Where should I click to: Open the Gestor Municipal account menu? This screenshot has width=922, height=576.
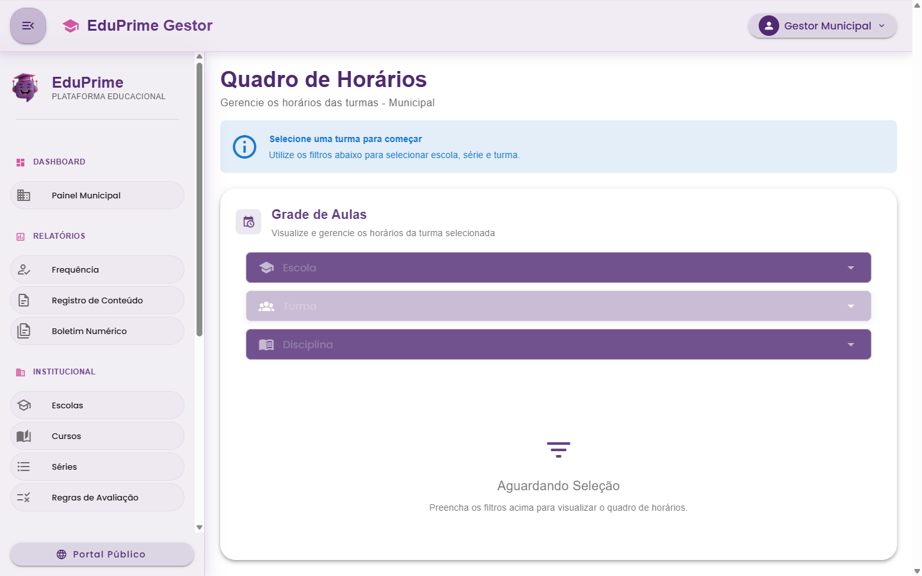pyautogui.click(x=822, y=26)
